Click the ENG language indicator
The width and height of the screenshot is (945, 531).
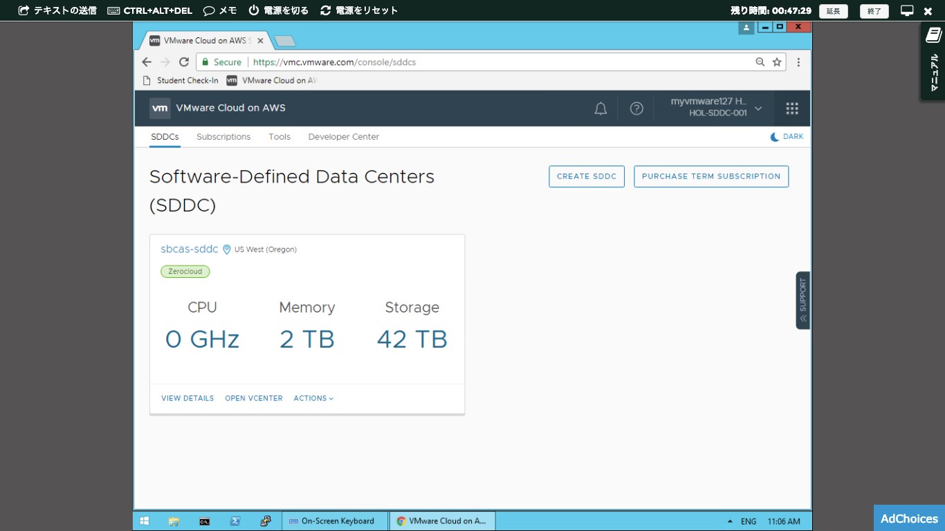(x=749, y=521)
